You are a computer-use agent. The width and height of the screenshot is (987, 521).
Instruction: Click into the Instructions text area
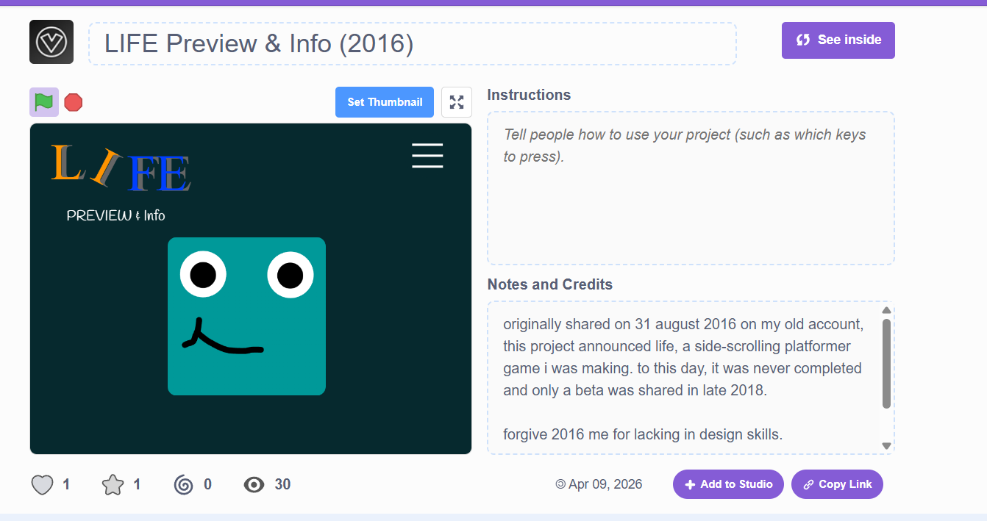pos(691,188)
